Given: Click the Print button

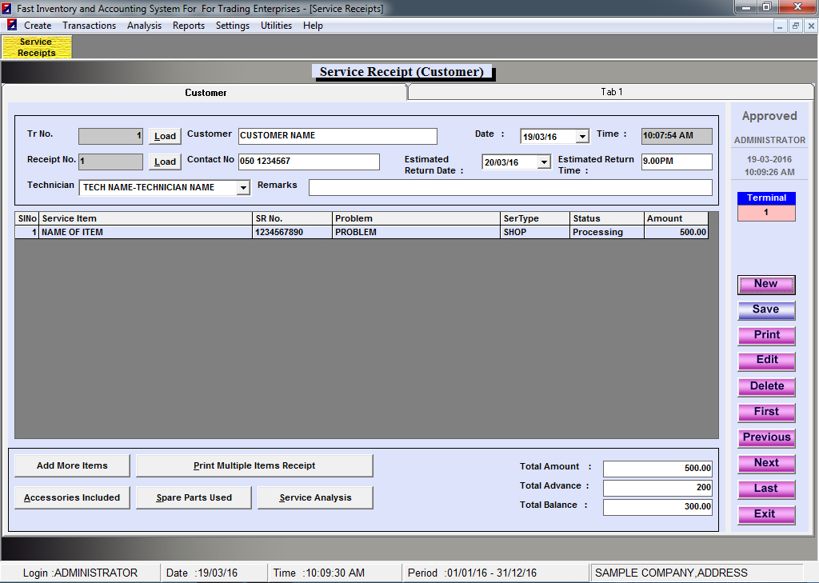Looking at the screenshot, I should click(x=766, y=335).
